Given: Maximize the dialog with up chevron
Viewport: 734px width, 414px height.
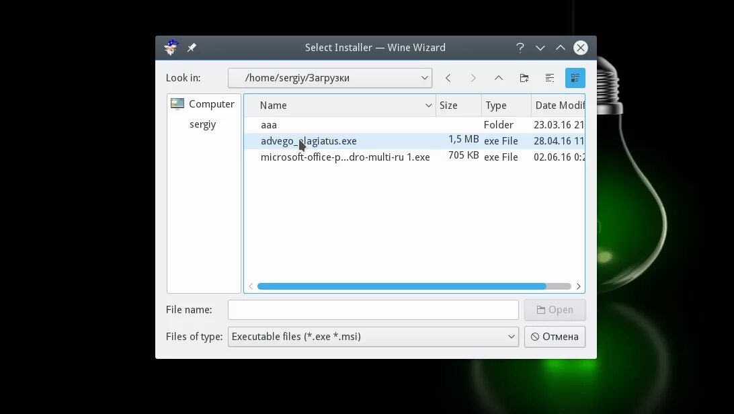Looking at the screenshot, I should click(x=561, y=48).
